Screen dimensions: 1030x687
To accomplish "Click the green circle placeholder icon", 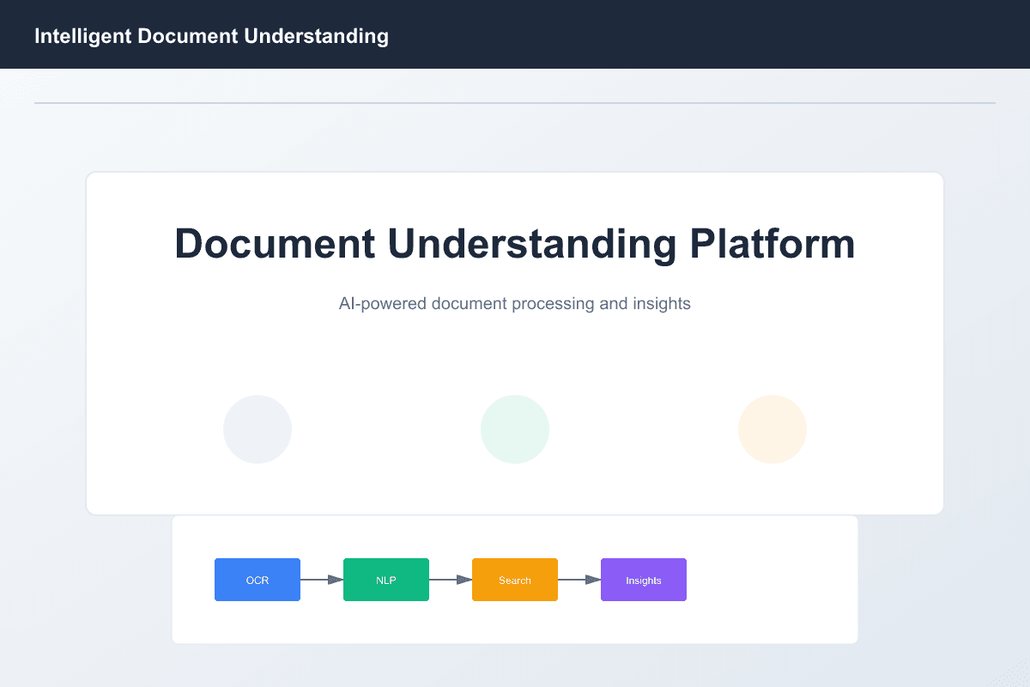I will tap(515, 429).
